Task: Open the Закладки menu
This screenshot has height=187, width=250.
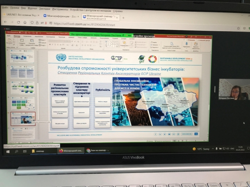Action: tap(45, 9)
